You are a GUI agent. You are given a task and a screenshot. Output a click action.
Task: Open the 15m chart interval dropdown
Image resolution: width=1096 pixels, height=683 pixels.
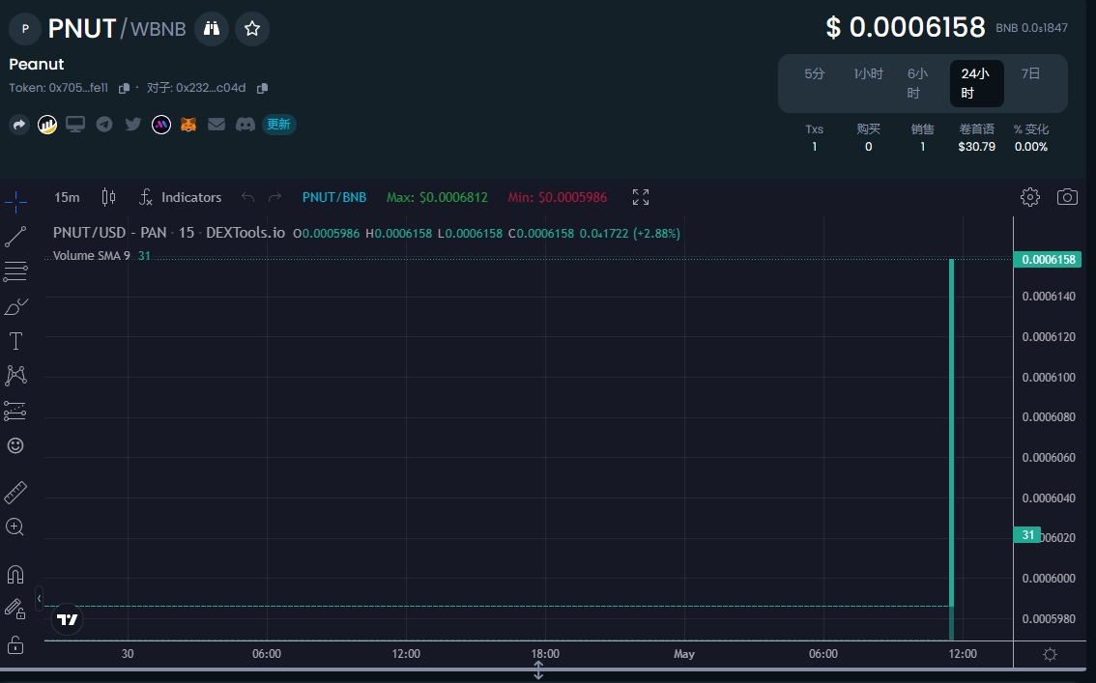coord(67,198)
